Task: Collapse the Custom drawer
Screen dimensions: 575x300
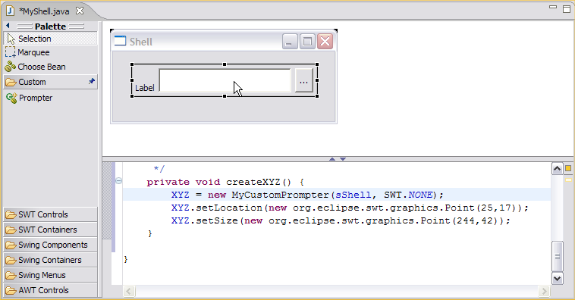Action: (51, 82)
